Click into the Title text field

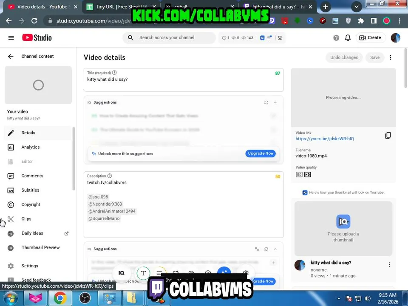tap(184, 80)
